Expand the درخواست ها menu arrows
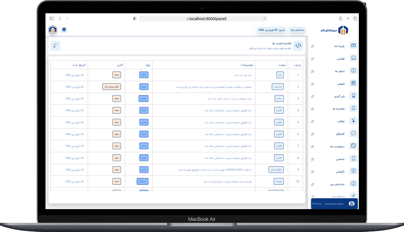The image size is (404, 232). pos(313,147)
